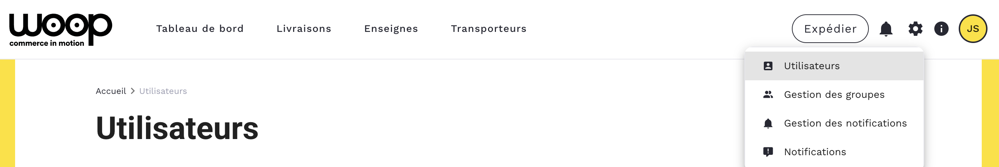Select Gestion des notifications menu entry
Image resolution: width=999 pixels, height=167 pixels.
click(x=845, y=123)
